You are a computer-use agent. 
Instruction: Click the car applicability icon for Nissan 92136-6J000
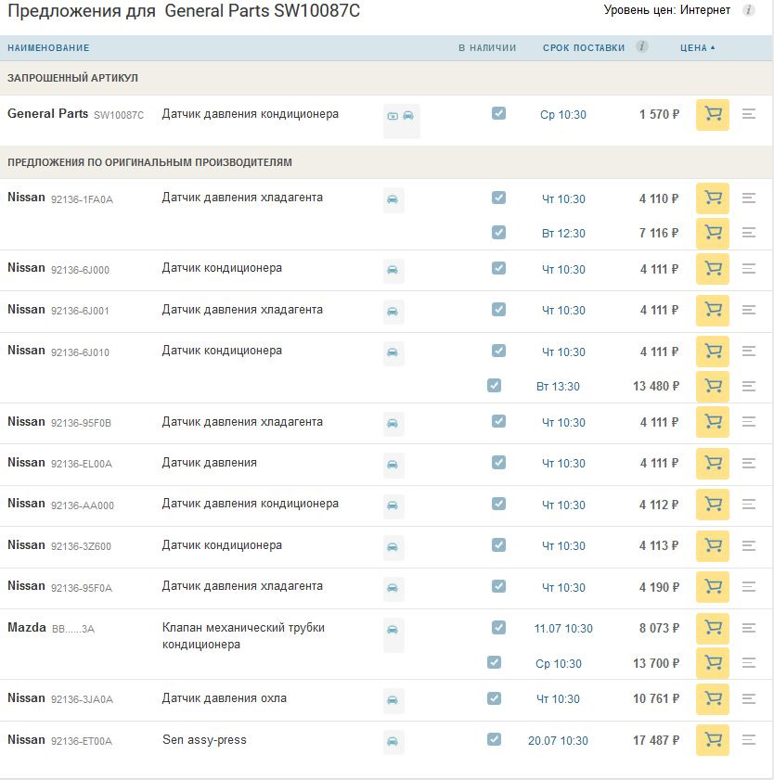point(393,270)
